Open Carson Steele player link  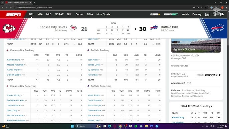(x=14, y=75)
